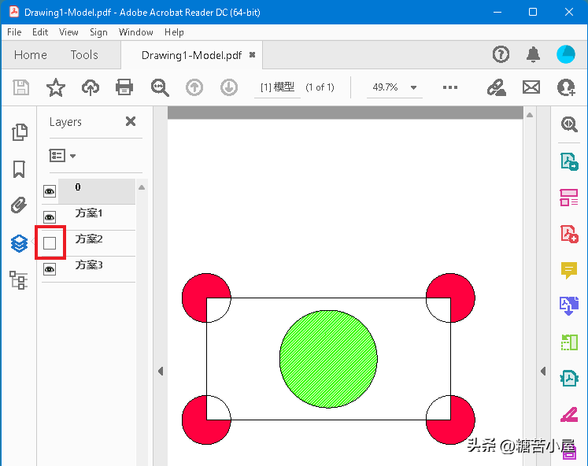This screenshot has width=588, height=466.
Task: Click the star bookmark icon in toolbar
Action: pyautogui.click(x=56, y=87)
